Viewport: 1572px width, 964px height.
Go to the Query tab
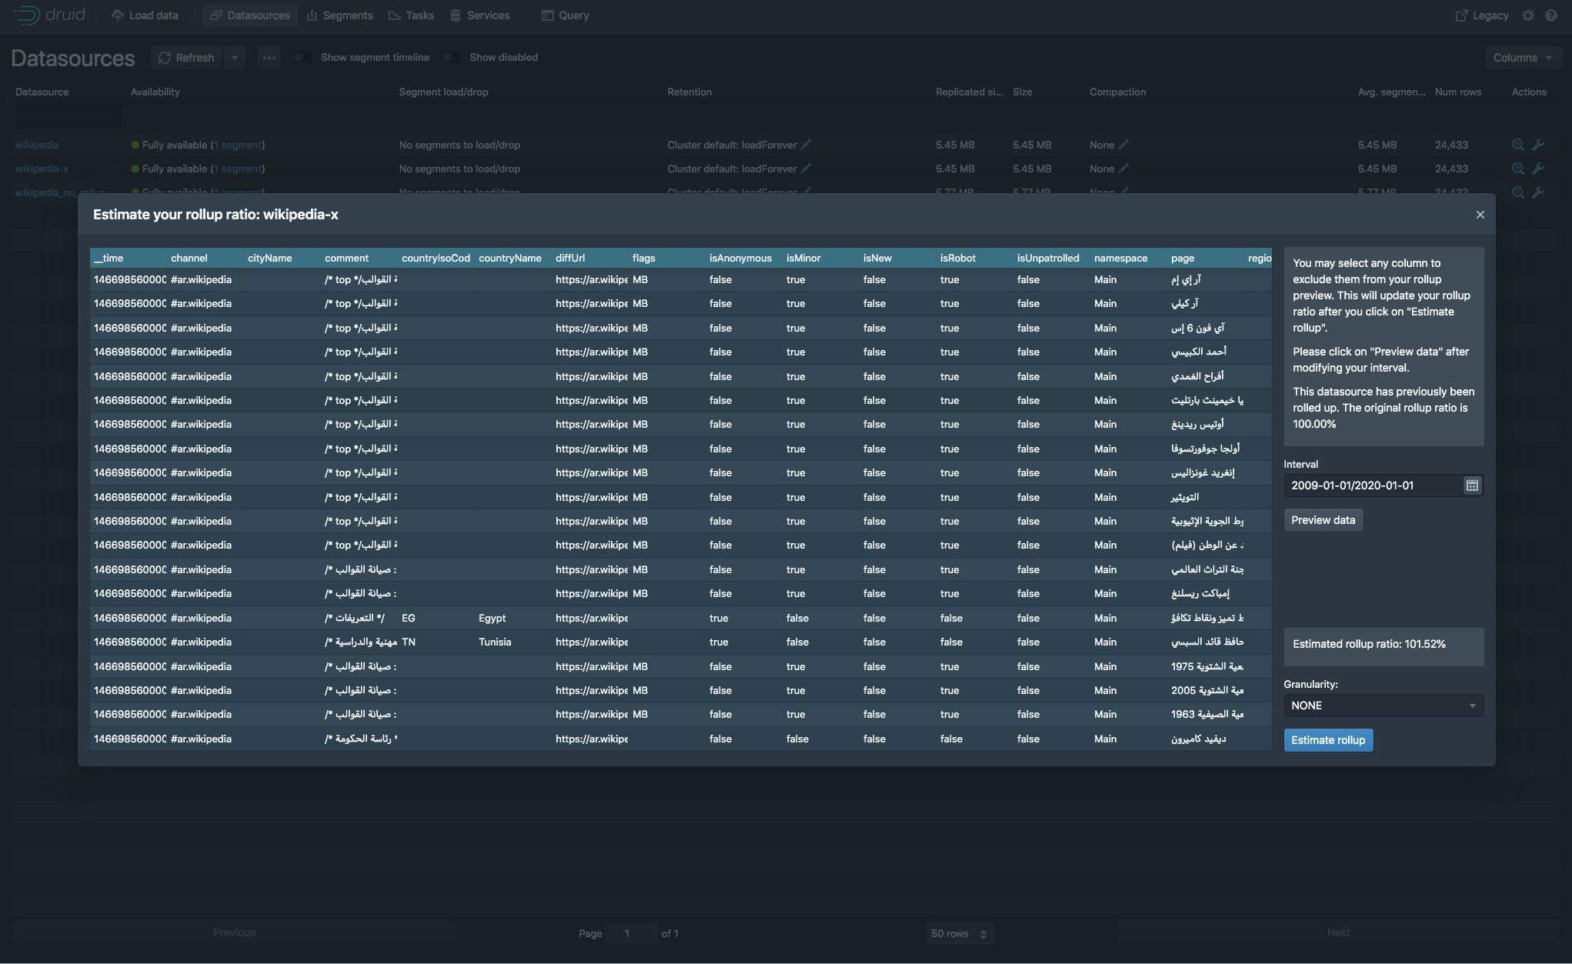[x=565, y=15]
